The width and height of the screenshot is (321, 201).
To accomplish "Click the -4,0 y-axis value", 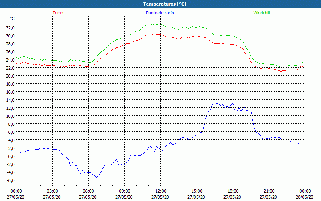I will click(x=11, y=172).
